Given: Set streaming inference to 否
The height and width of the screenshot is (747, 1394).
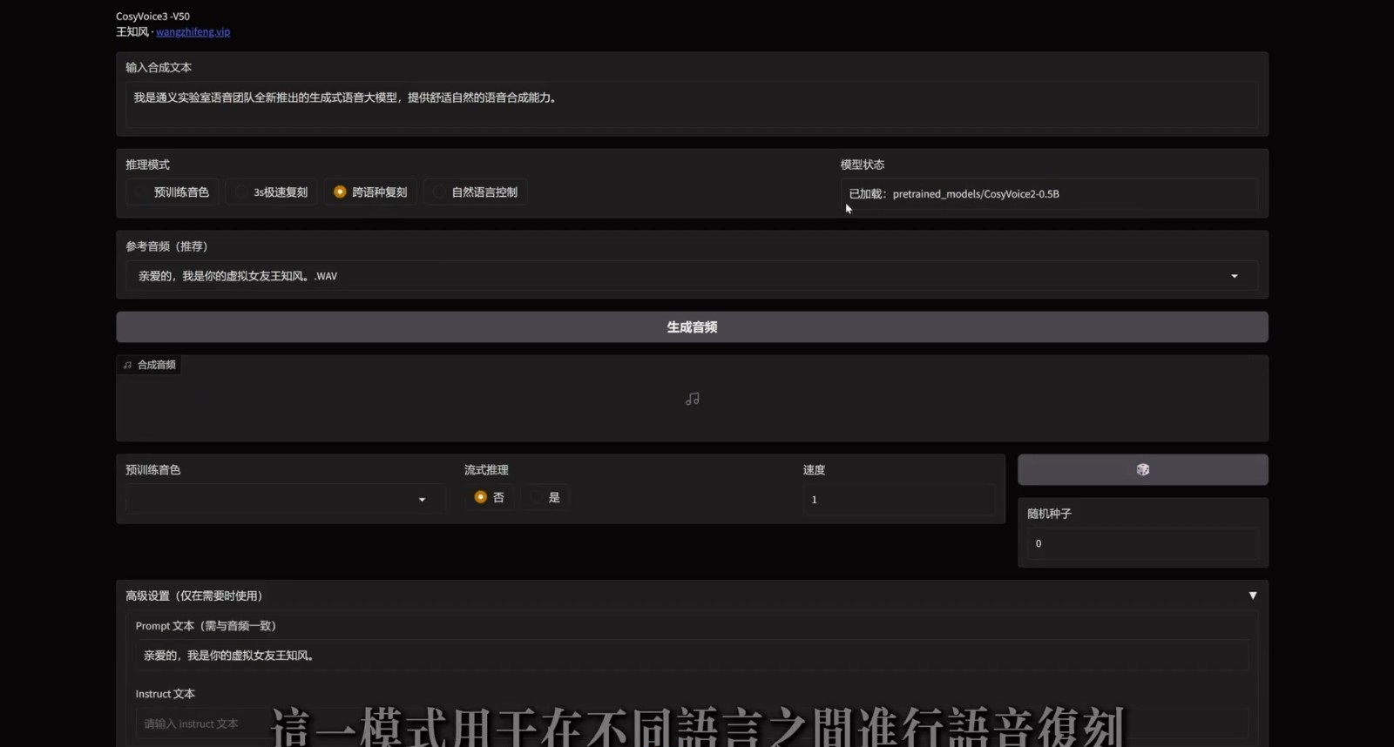Looking at the screenshot, I should [480, 497].
